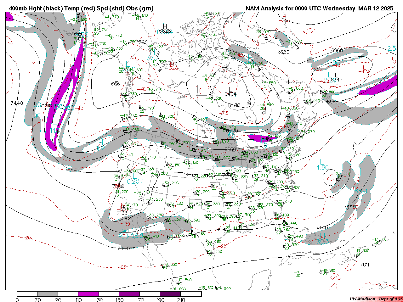Select the magenta 110–130 legend swatch
The image size is (403, 302).
tap(88, 294)
